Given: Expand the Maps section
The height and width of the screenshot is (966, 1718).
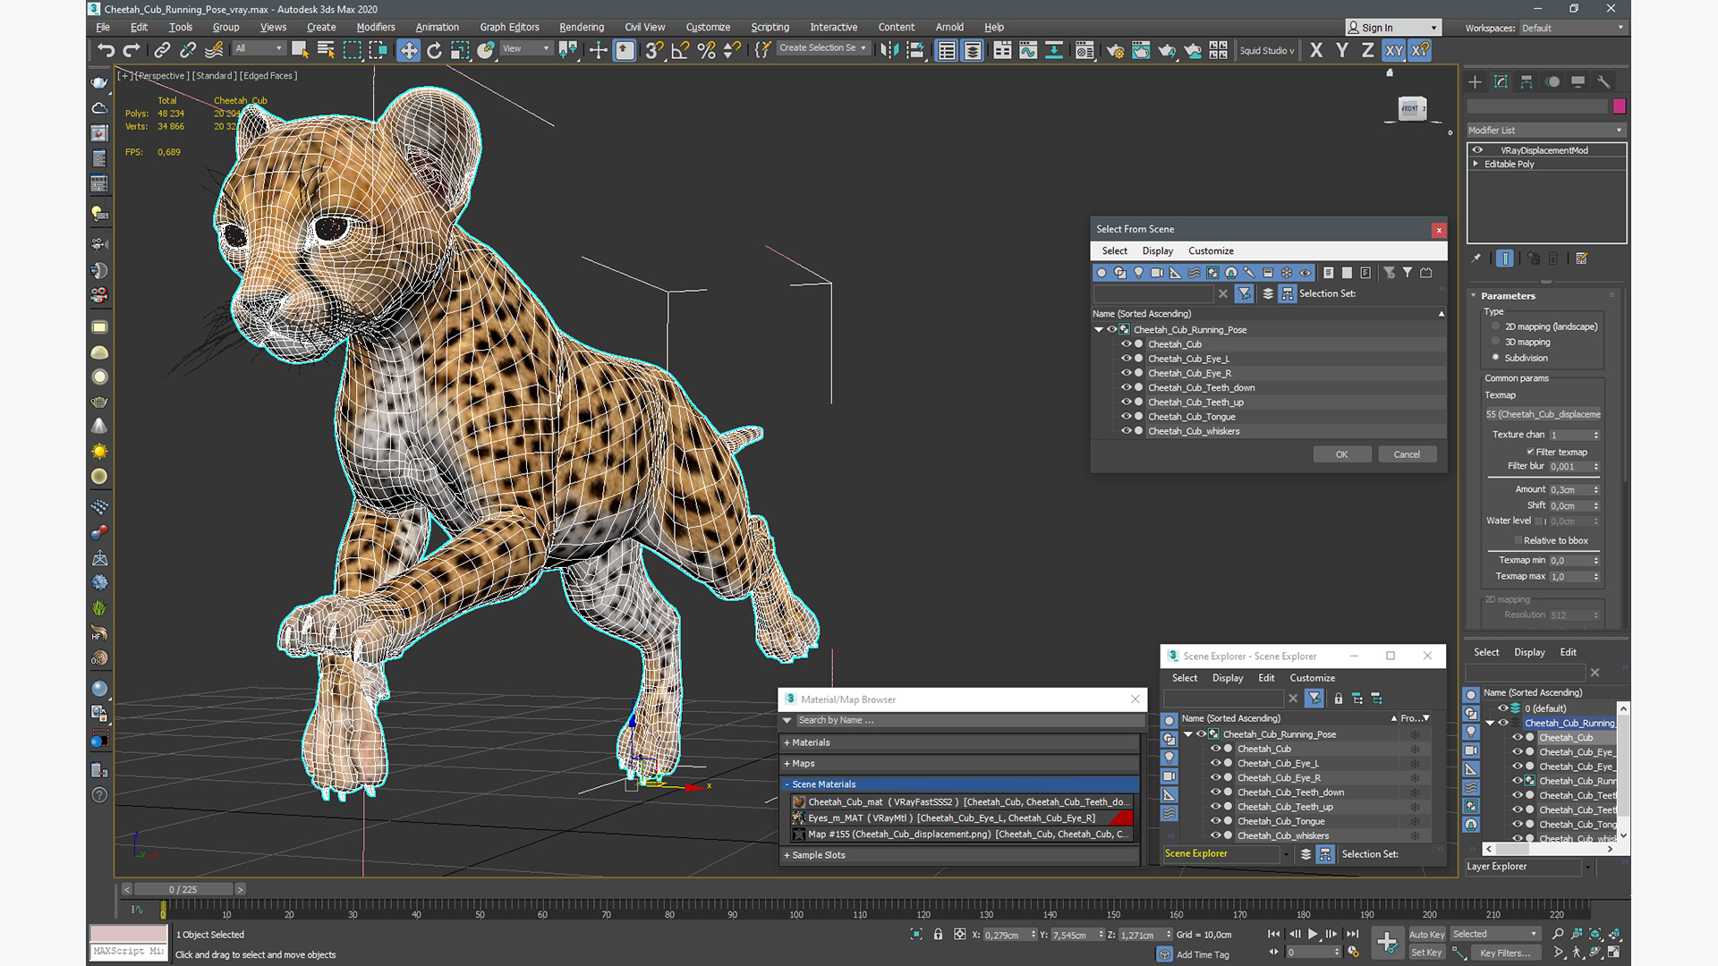Looking at the screenshot, I should [959, 764].
